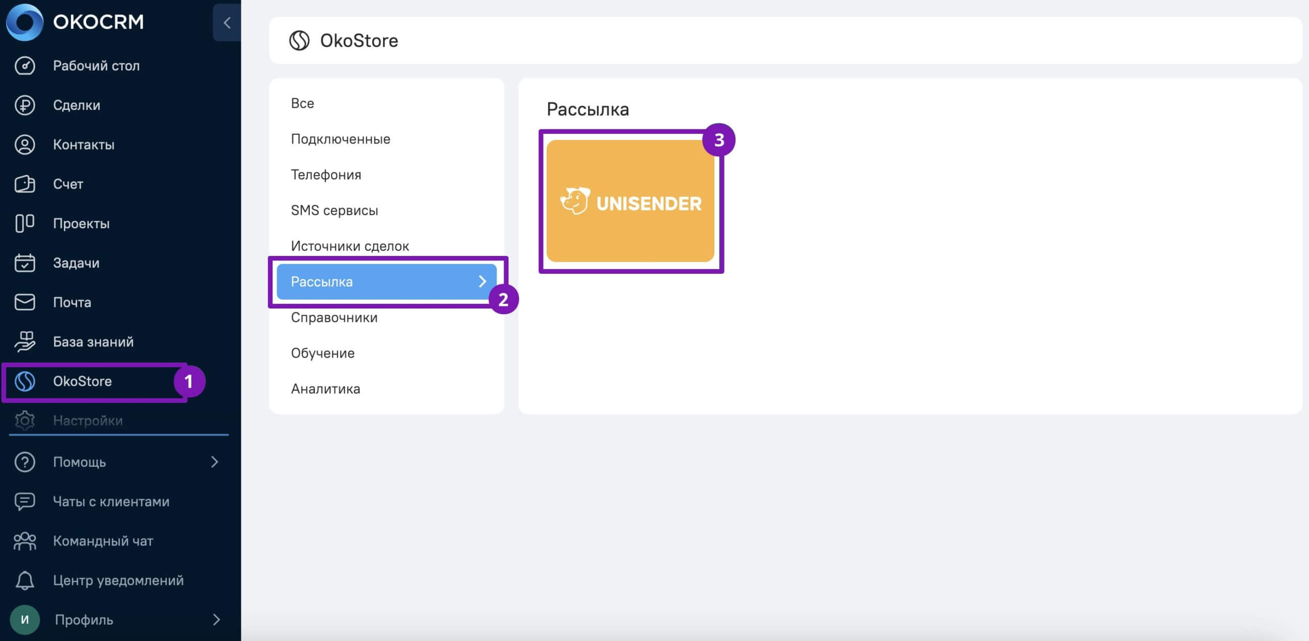Open База знаний text link
The height and width of the screenshot is (641, 1309).
pyautogui.click(x=93, y=342)
